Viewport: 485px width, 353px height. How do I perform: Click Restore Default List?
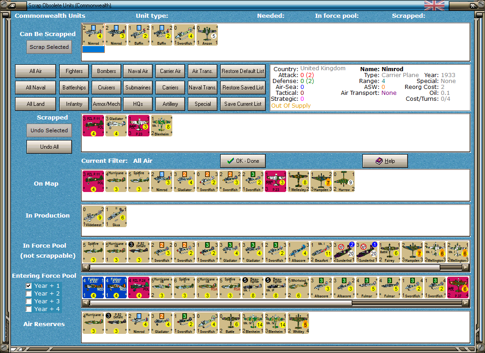[243, 71]
